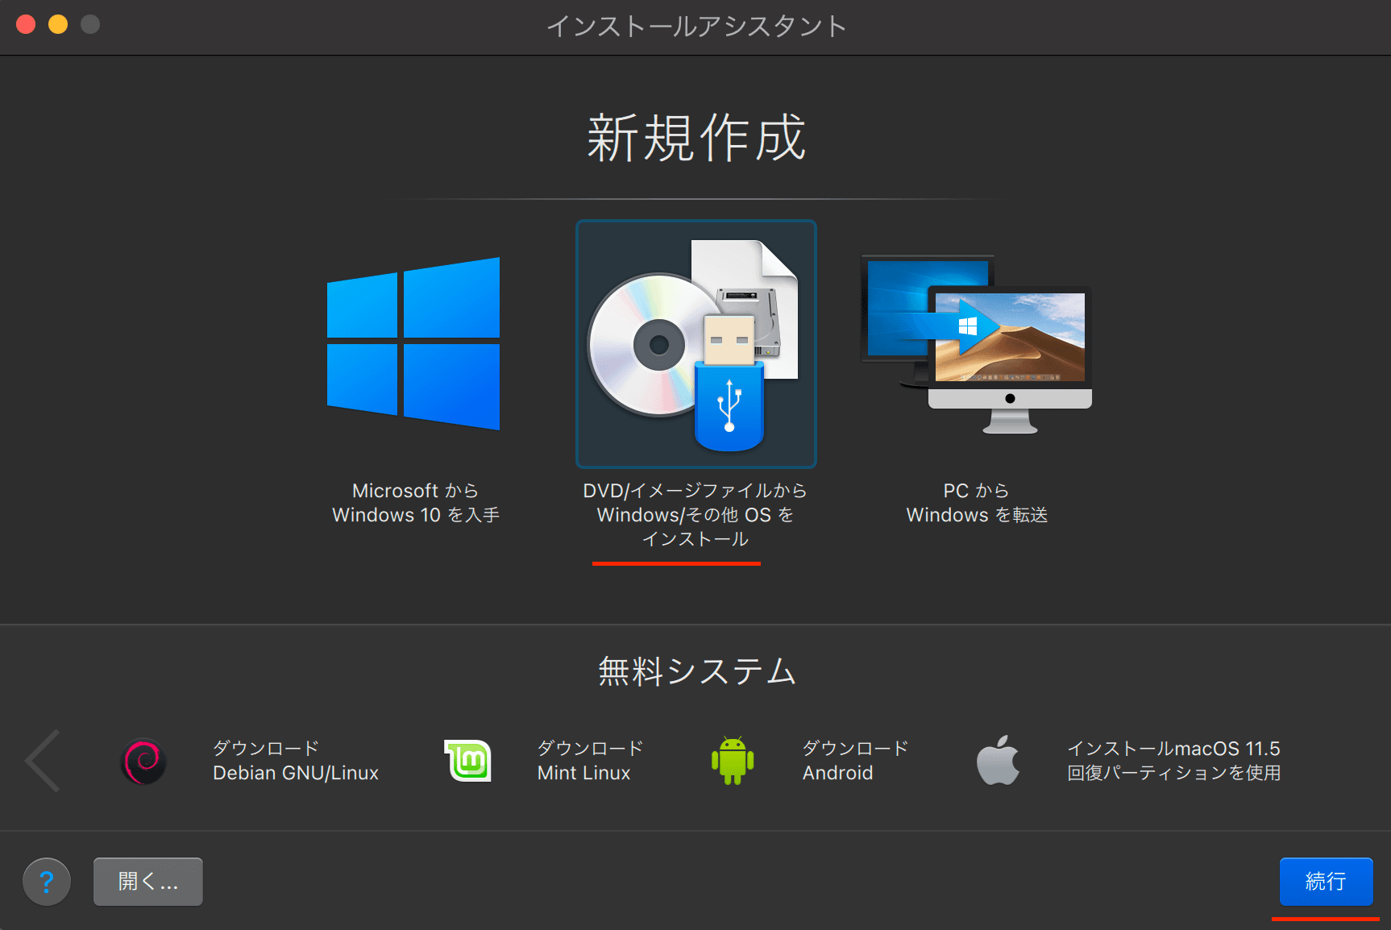The image size is (1391, 930).
Task: Click the Debian GNU/Linux logo
Action: (143, 760)
